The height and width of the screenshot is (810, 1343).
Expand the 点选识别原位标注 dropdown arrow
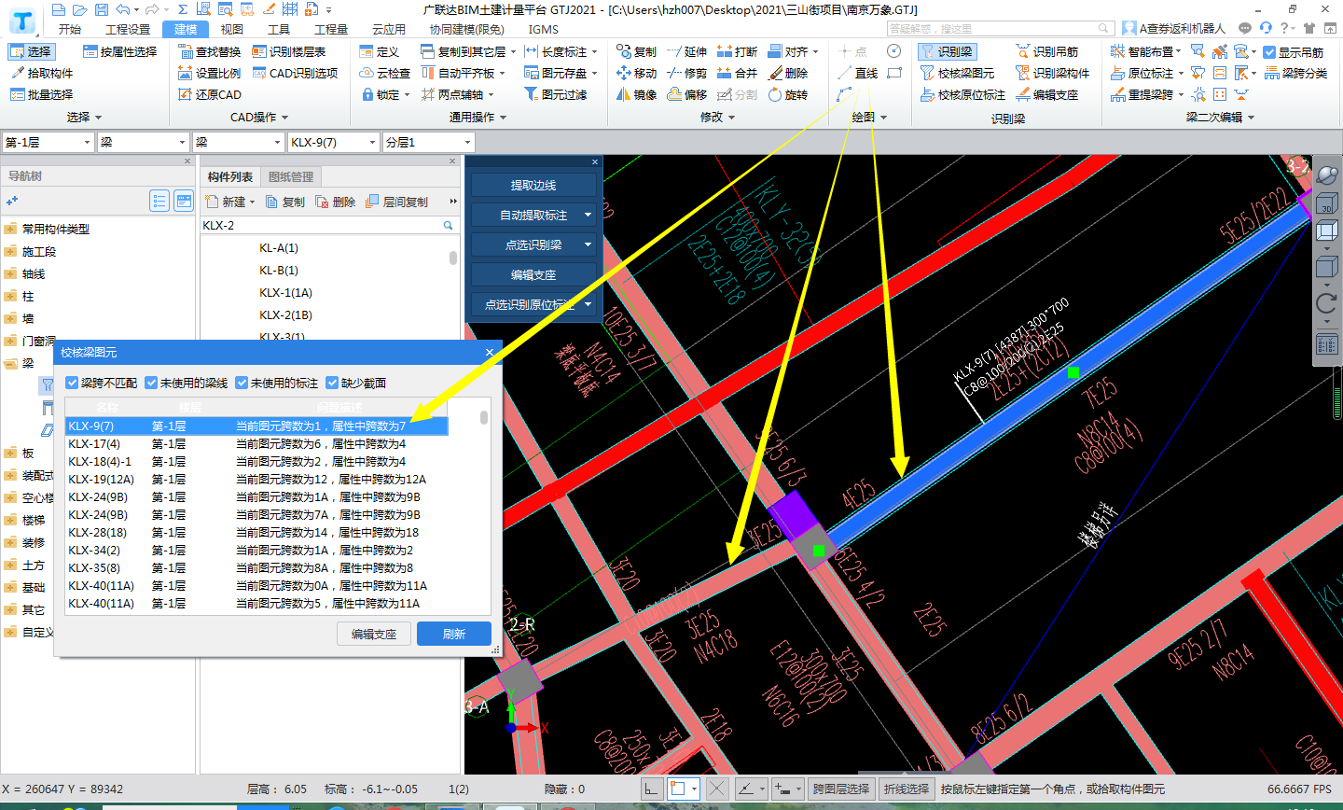(x=588, y=304)
